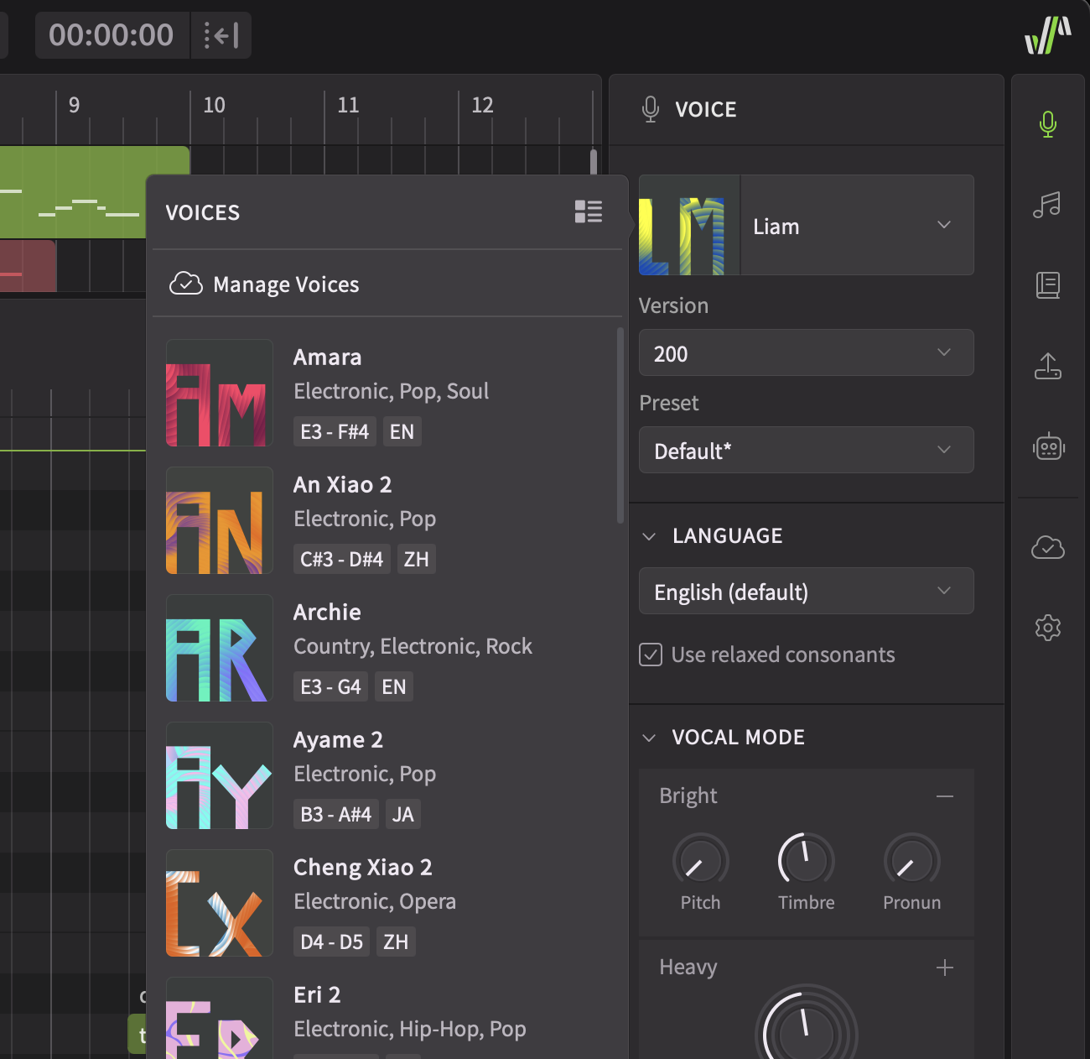Open settings via the gear icon
1090x1059 pixels.
click(x=1047, y=628)
